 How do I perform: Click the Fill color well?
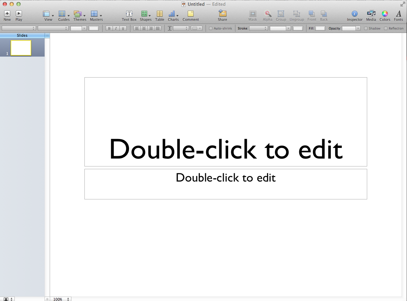[x=321, y=28]
